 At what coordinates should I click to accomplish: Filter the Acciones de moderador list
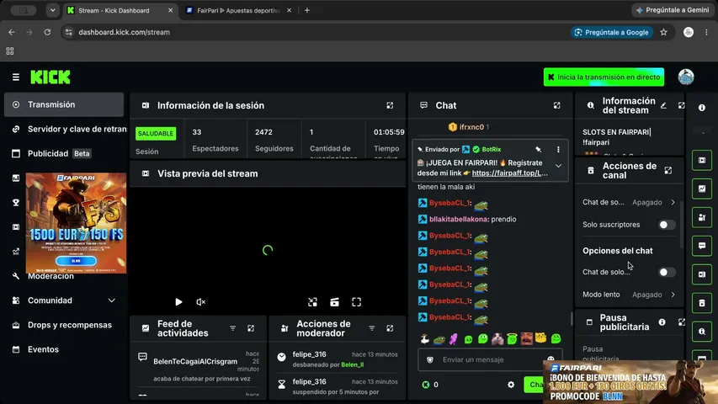click(372, 328)
